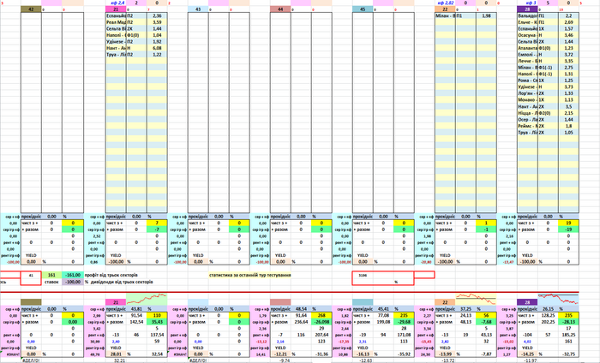
Task: Select odds 3,5 in sector 28 Нант row
Action: 568,107
